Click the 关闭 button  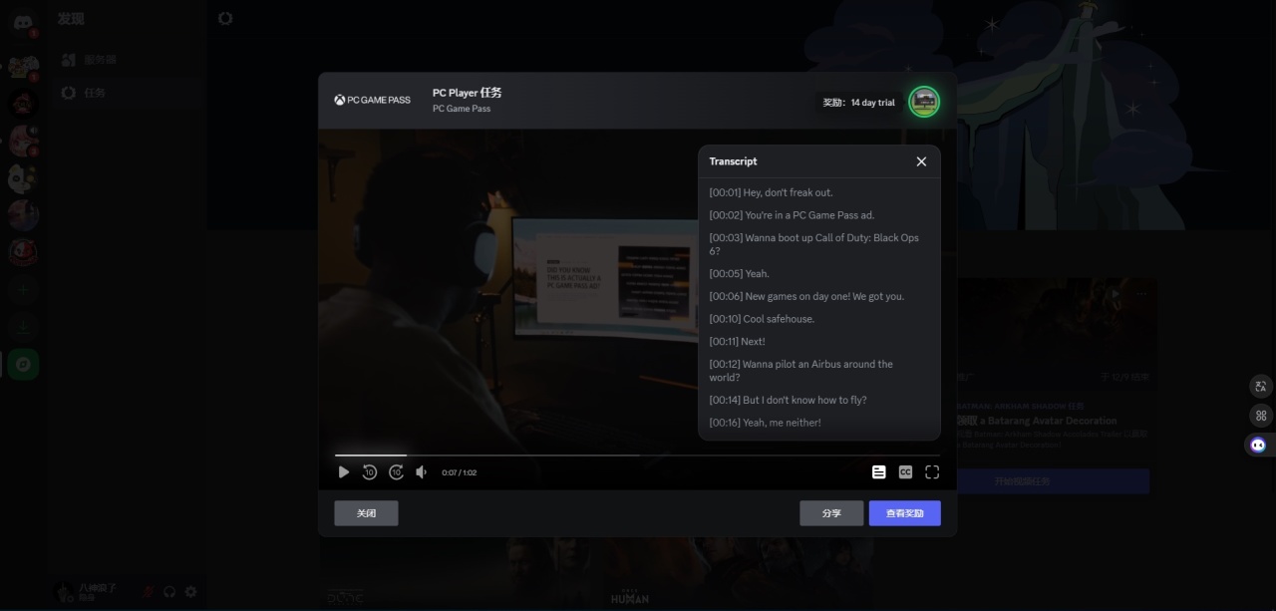[366, 513]
